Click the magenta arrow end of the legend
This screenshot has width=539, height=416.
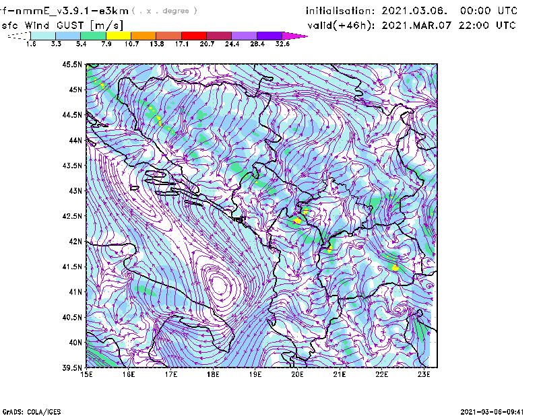coord(294,36)
